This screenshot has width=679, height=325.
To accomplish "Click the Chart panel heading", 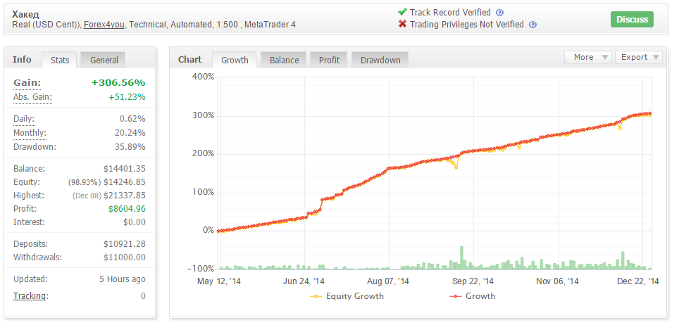I will pyautogui.click(x=189, y=60).
